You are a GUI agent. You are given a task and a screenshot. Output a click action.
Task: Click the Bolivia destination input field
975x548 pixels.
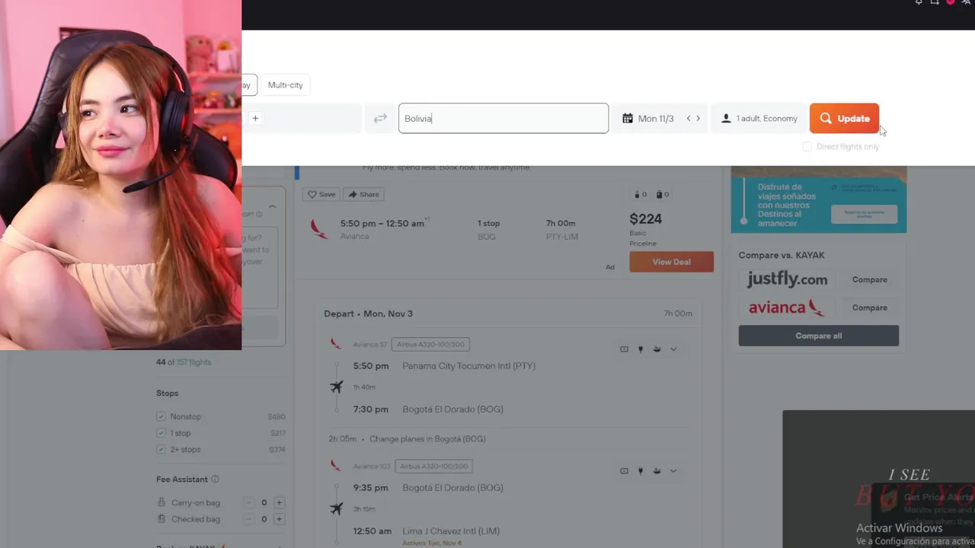[x=503, y=119]
